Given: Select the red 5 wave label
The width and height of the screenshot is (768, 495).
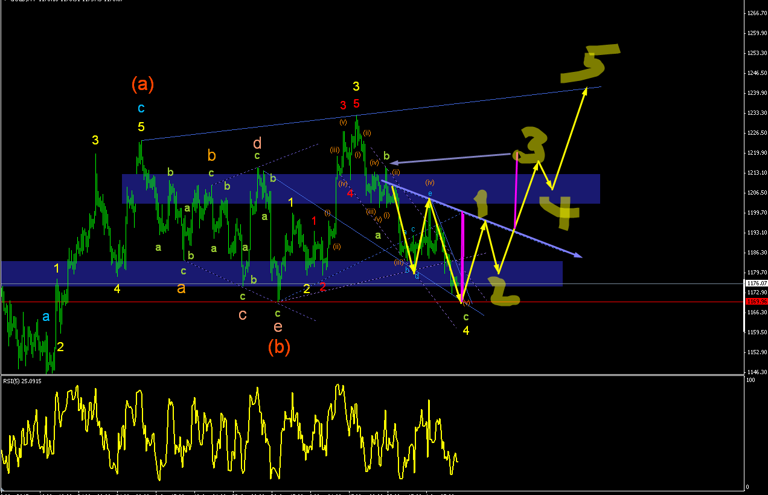Looking at the screenshot, I should pyautogui.click(x=356, y=103).
